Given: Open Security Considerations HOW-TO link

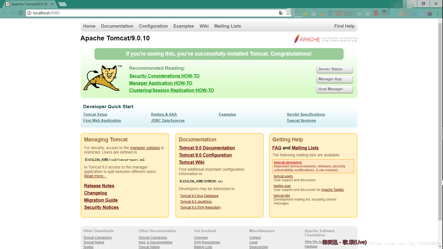Looking at the screenshot, I should click(164, 76).
